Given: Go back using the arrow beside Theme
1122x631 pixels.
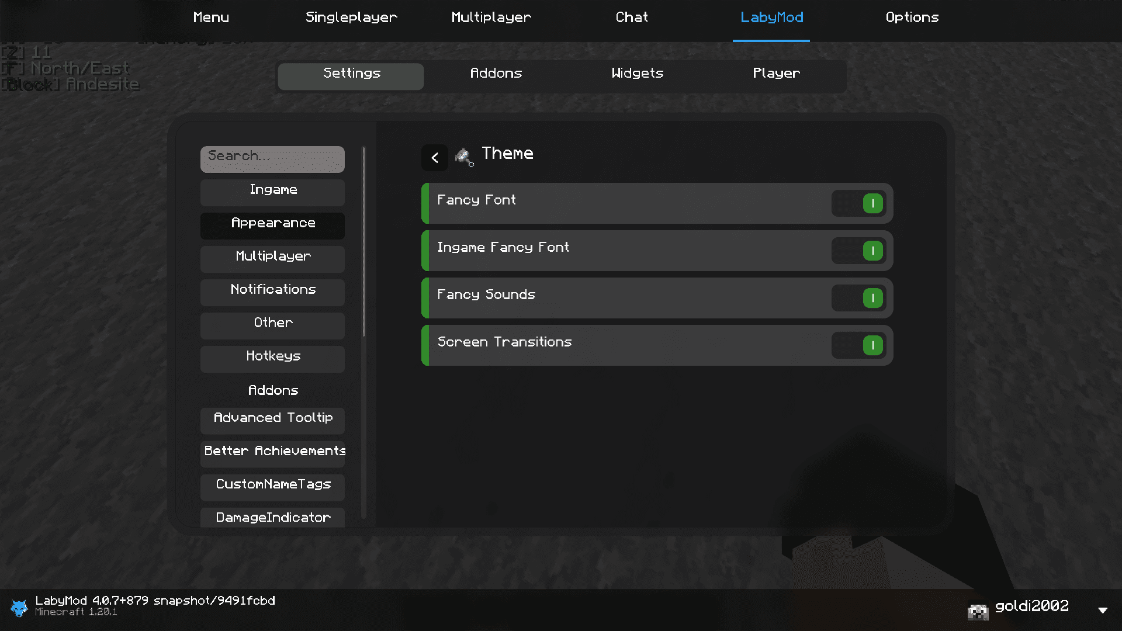Looking at the screenshot, I should tap(435, 158).
